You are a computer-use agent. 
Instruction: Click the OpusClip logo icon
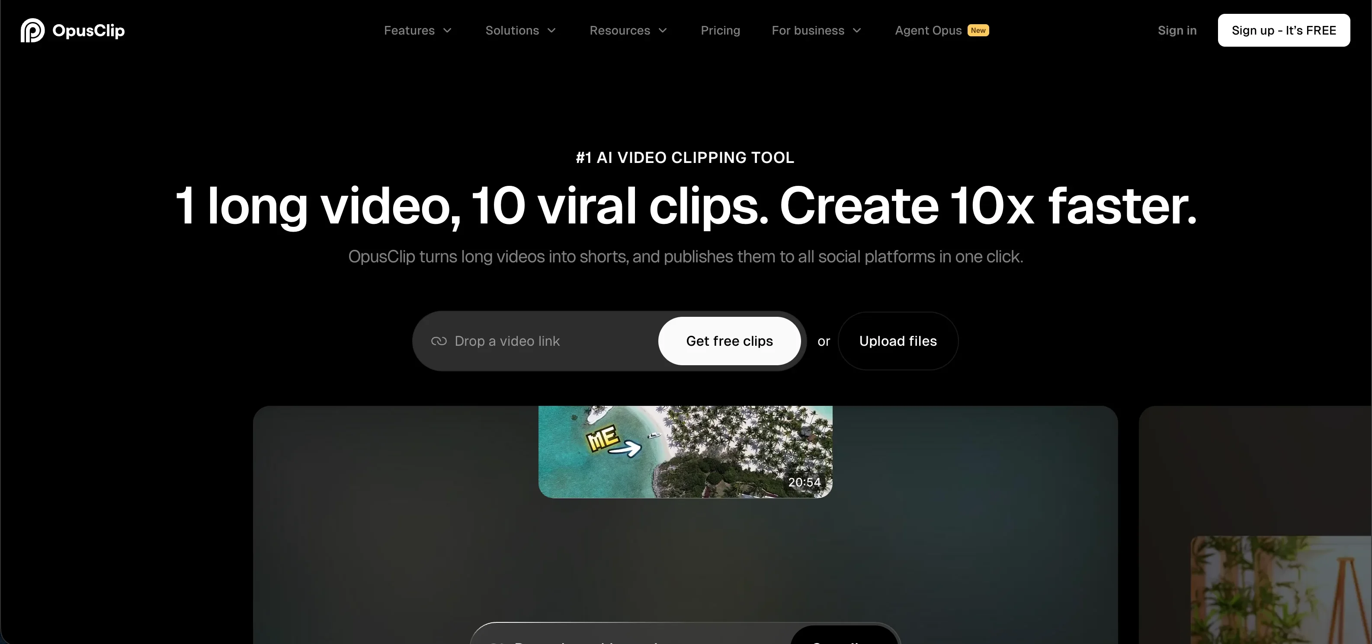pyautogui.click(x=32, y=30)
